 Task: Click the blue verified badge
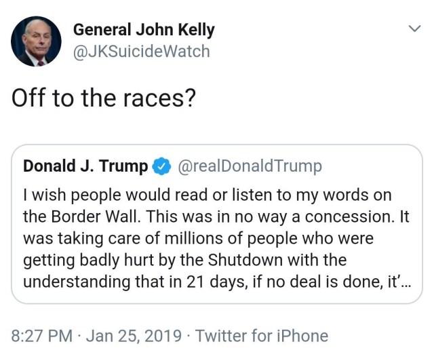(161, 166)
